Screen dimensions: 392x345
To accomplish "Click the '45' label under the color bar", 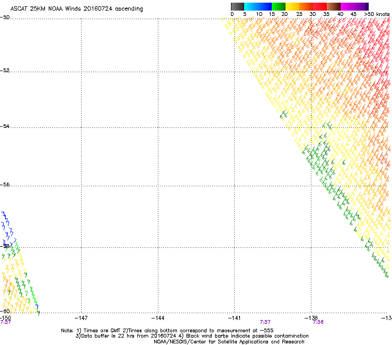I will [353, 14].
